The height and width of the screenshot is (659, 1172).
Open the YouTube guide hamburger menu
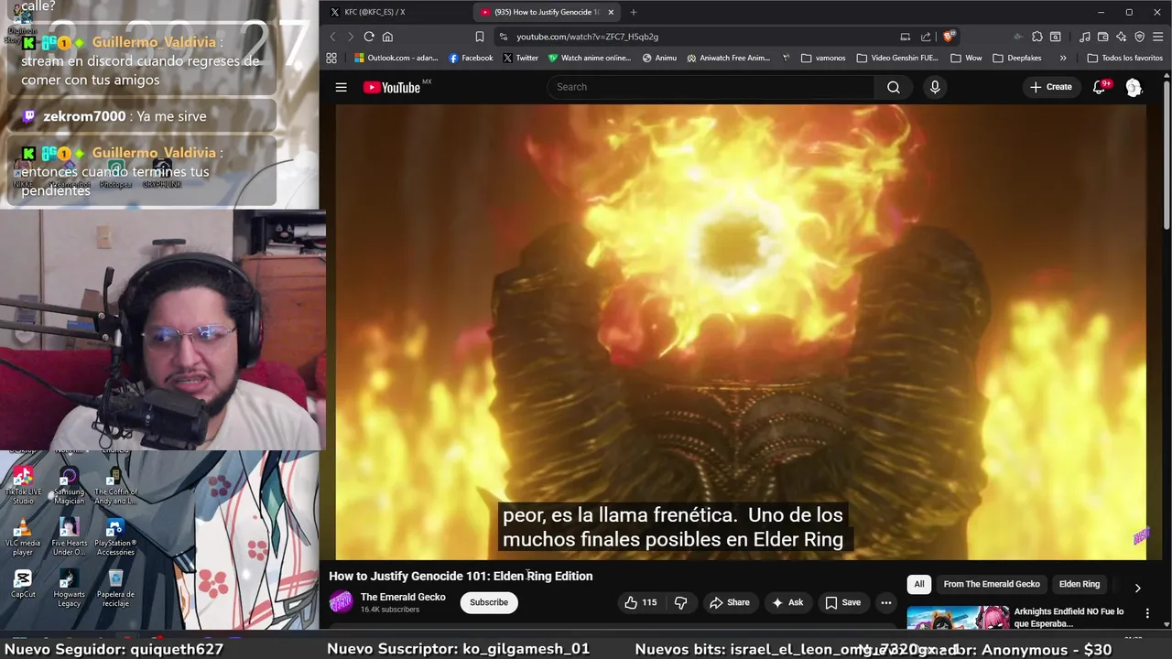pyautogui.click(x=341, y=87)
